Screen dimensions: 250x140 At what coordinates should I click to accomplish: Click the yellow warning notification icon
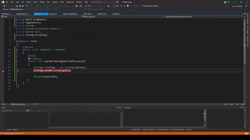(225, 2)
